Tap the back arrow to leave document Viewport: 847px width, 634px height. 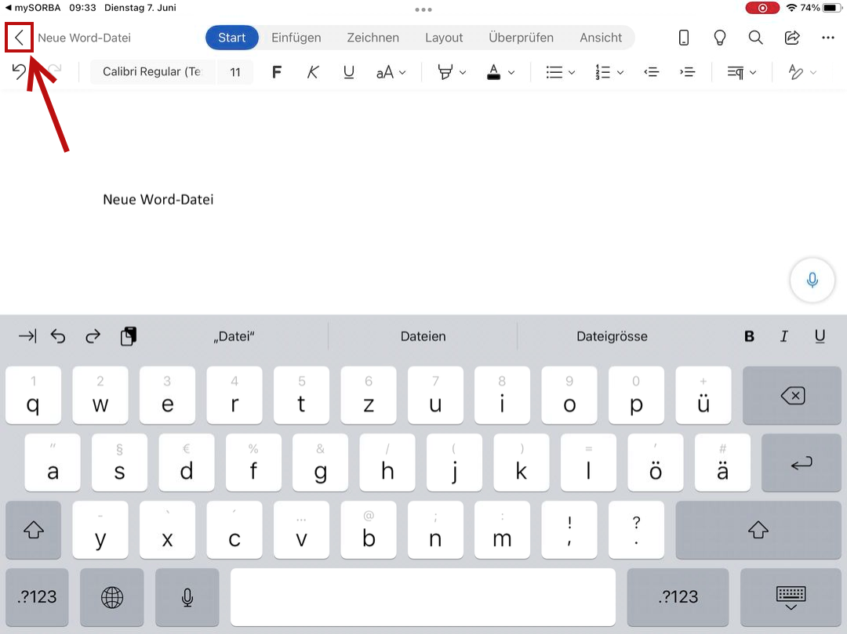pos(19,38)
